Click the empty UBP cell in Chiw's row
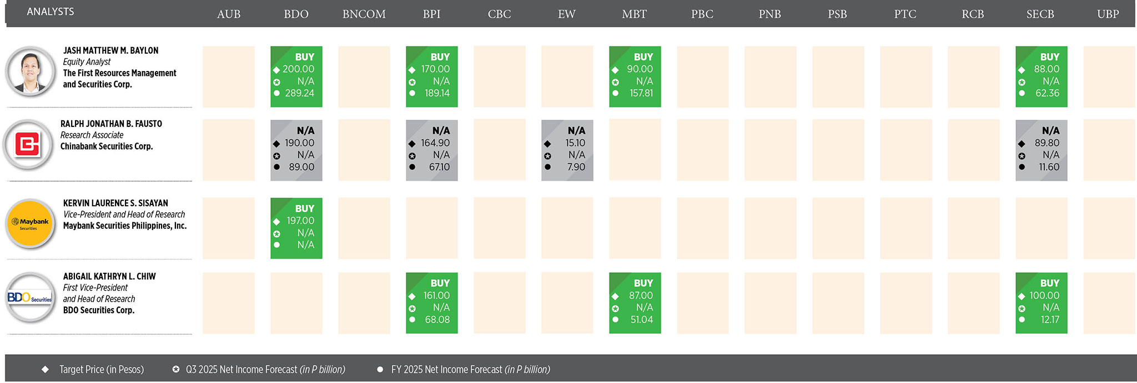1137x383 pixels. pyautogui.click(x=1109, y=303)
